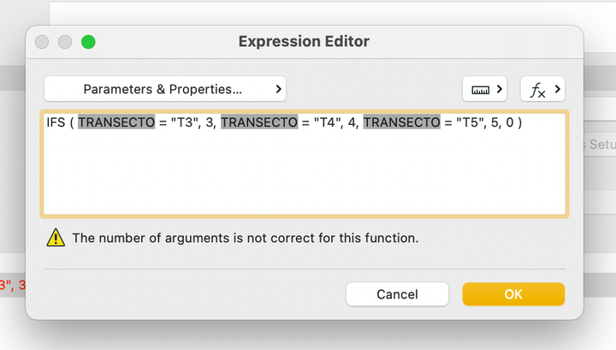Click the green zoom window button
Image resolution: width=616 pixels, height=350 pixels.
pos(88,42)
